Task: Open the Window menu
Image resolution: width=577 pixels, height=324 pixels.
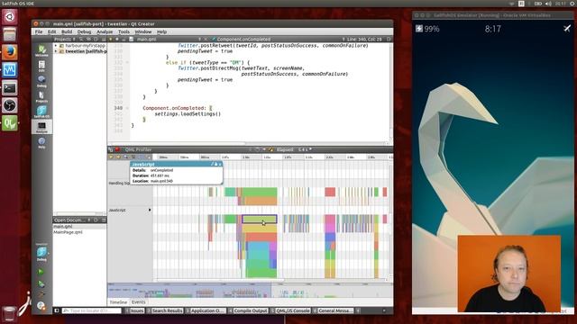Action: pyautogui.click(x=143, y=32)
